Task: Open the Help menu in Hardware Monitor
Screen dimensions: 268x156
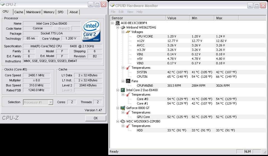Action: coord(140,12)
